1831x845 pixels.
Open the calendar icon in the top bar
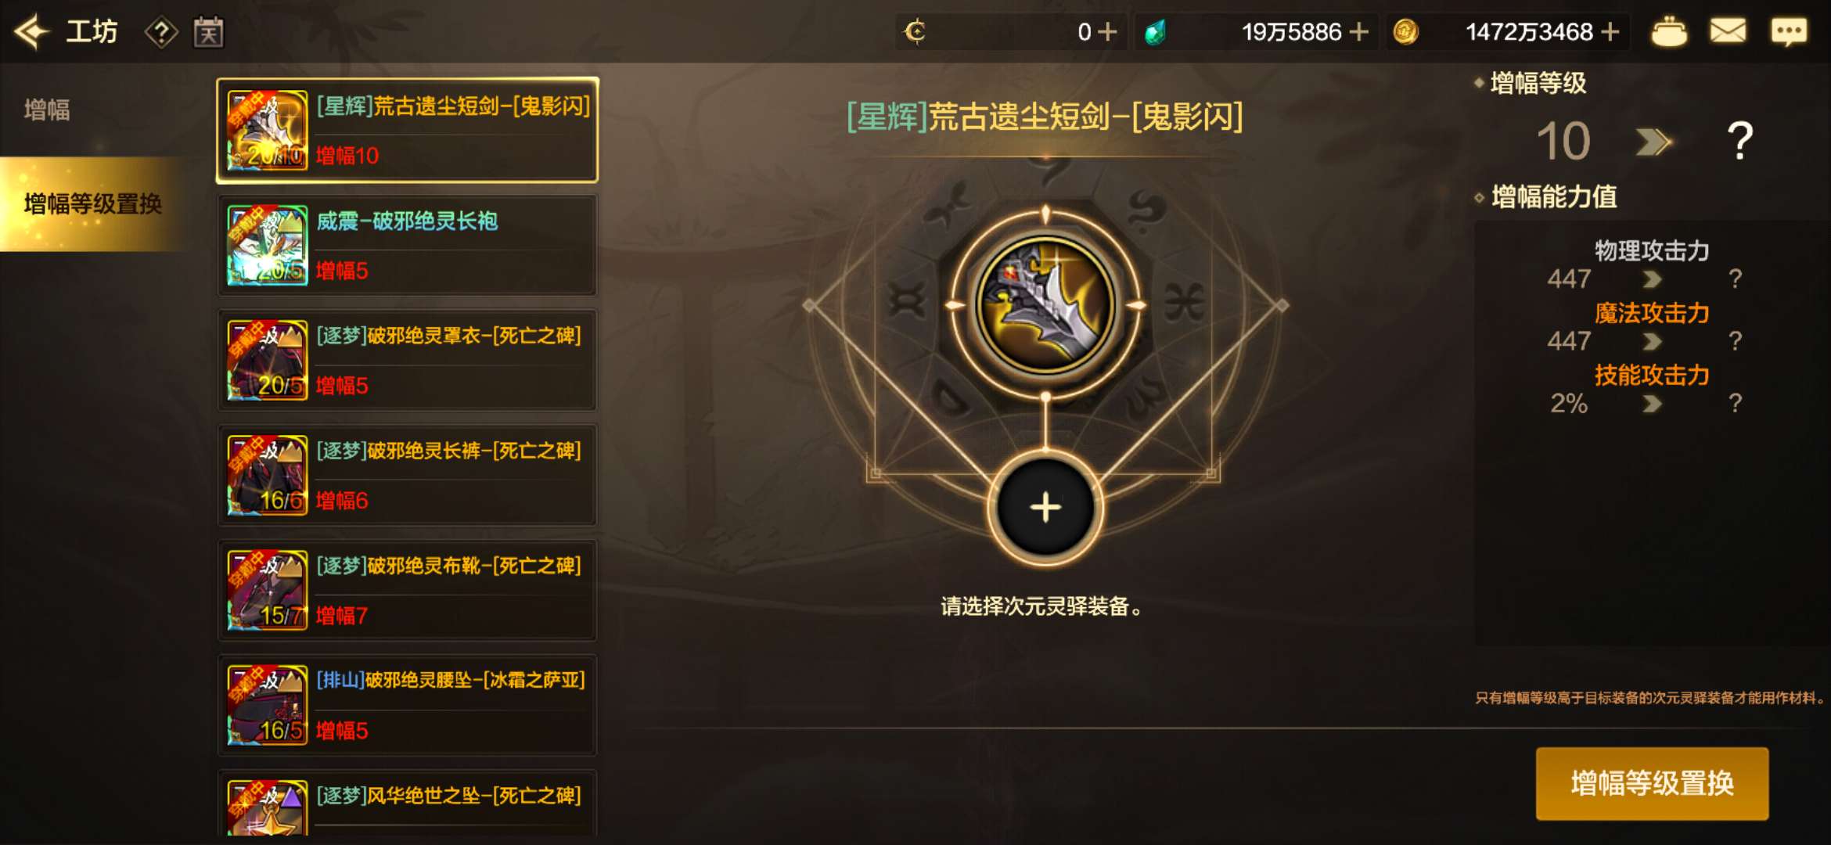pyautogui.click(x=208, y=32)
